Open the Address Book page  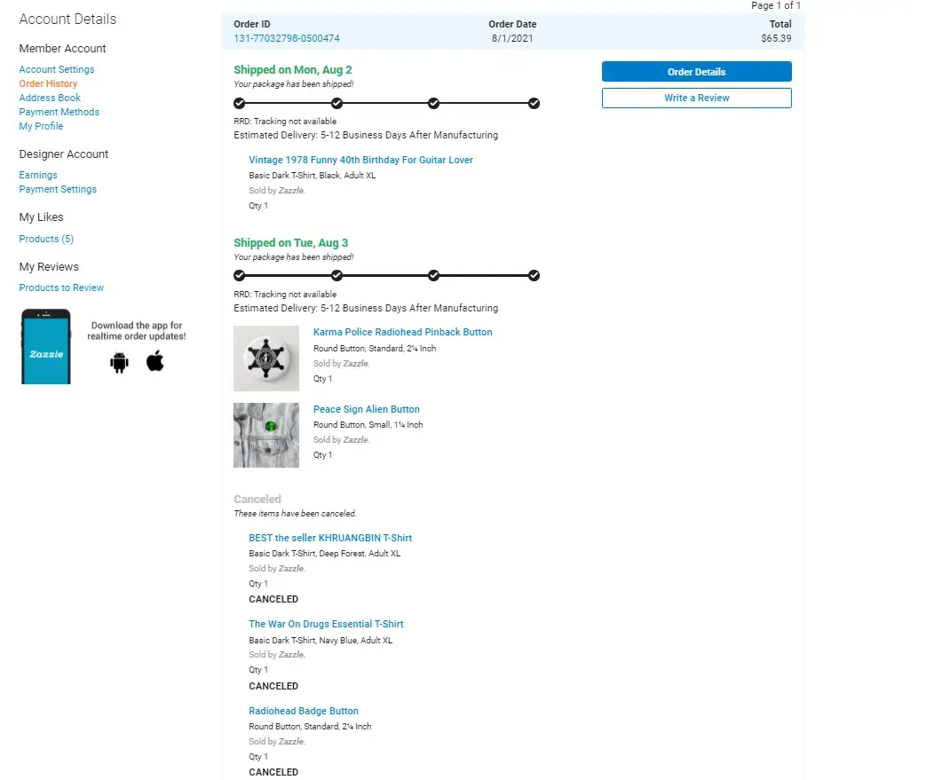click(50, 98)
